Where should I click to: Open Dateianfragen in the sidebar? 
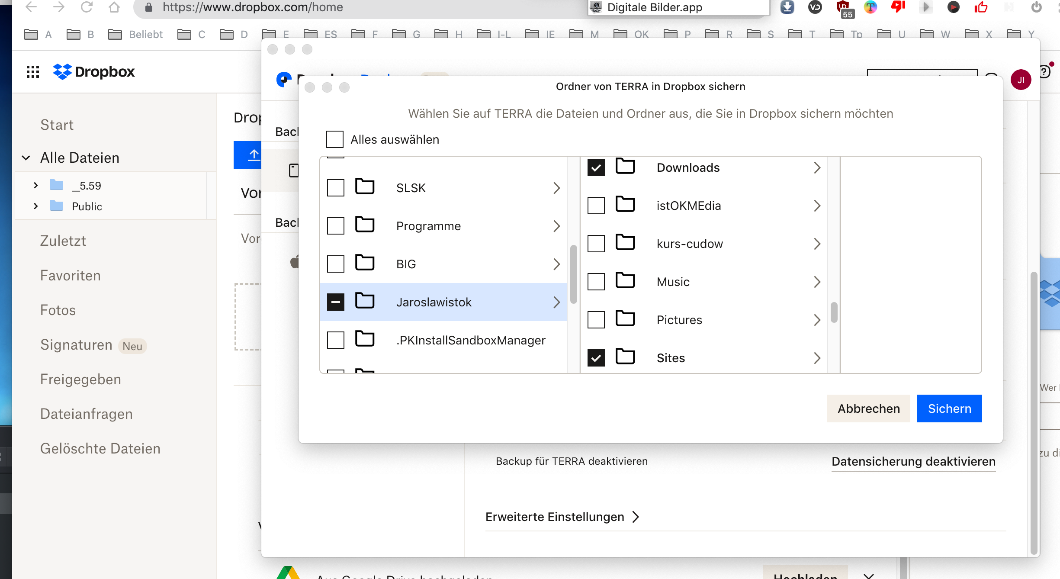click(x=87, y=414)
